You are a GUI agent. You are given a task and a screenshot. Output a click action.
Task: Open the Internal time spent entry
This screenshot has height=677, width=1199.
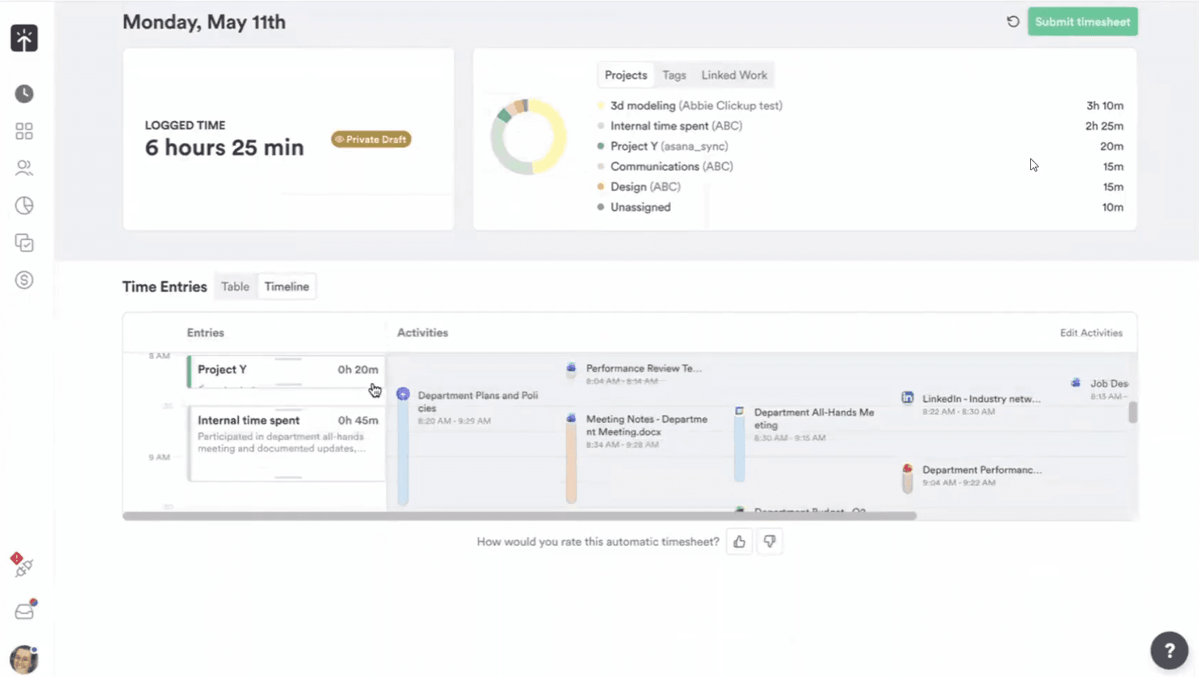click(286, 443)
